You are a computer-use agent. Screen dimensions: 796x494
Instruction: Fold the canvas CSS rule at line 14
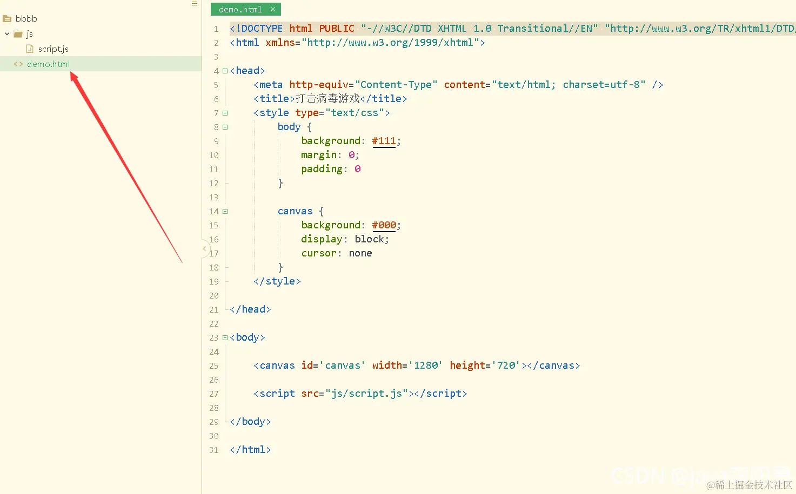[x=225, y=211]
